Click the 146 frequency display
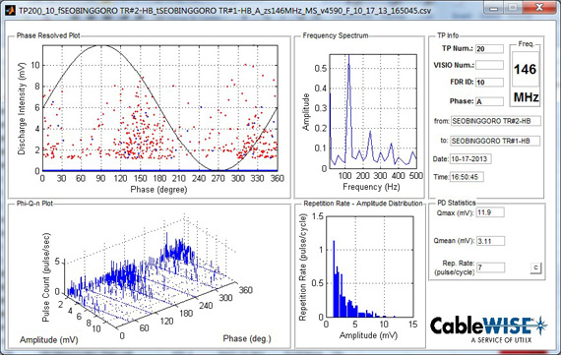This screenshot has width=561, height=355. pyautogui.click(x=525, y=69)
